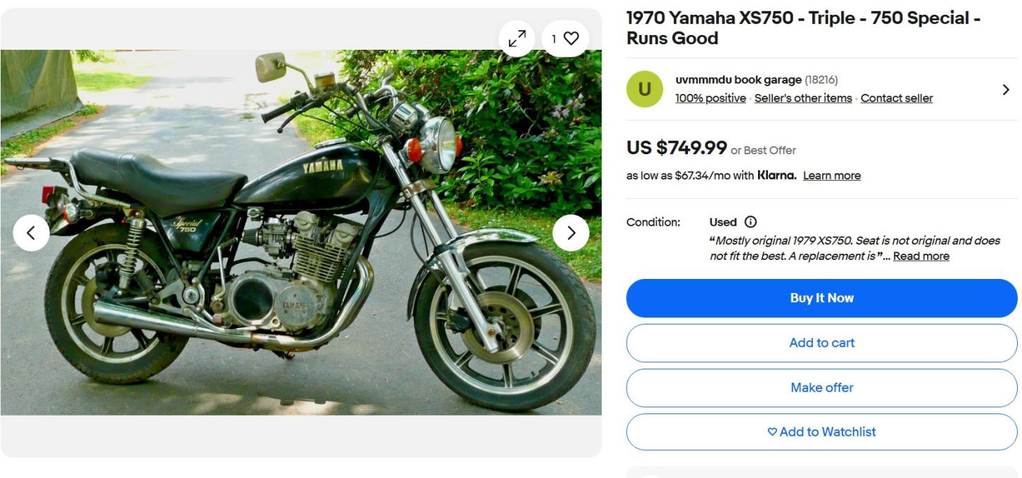The height and width of the screenshot is (478, 1022).
Task: Go to the previous listing image
Action: [x=31, y=233]
